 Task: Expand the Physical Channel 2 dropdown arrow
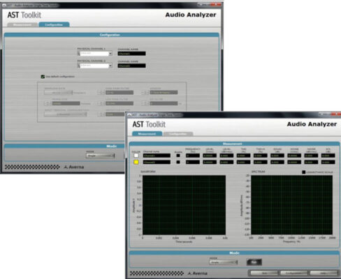[x=110, y=66]
